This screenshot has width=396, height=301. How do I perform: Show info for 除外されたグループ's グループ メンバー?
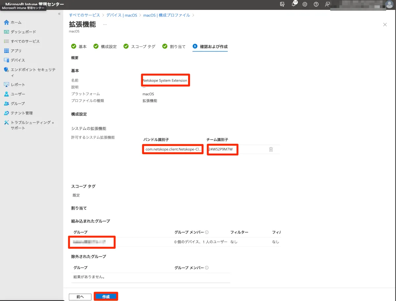(x=207, y=268)
